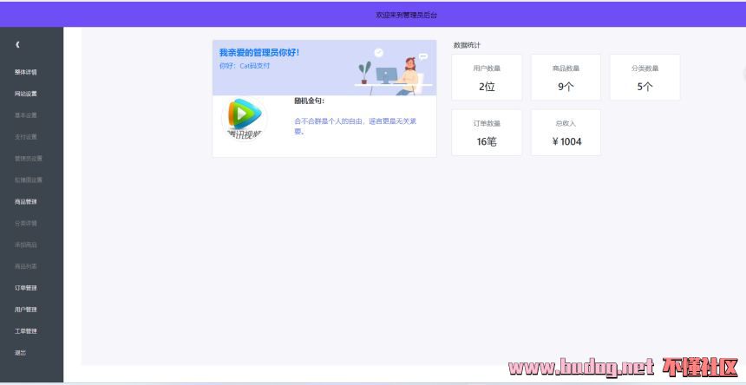Expand the 订单管理 sidebar menu
The image size is (746, 385).
(x=26, y=288)
